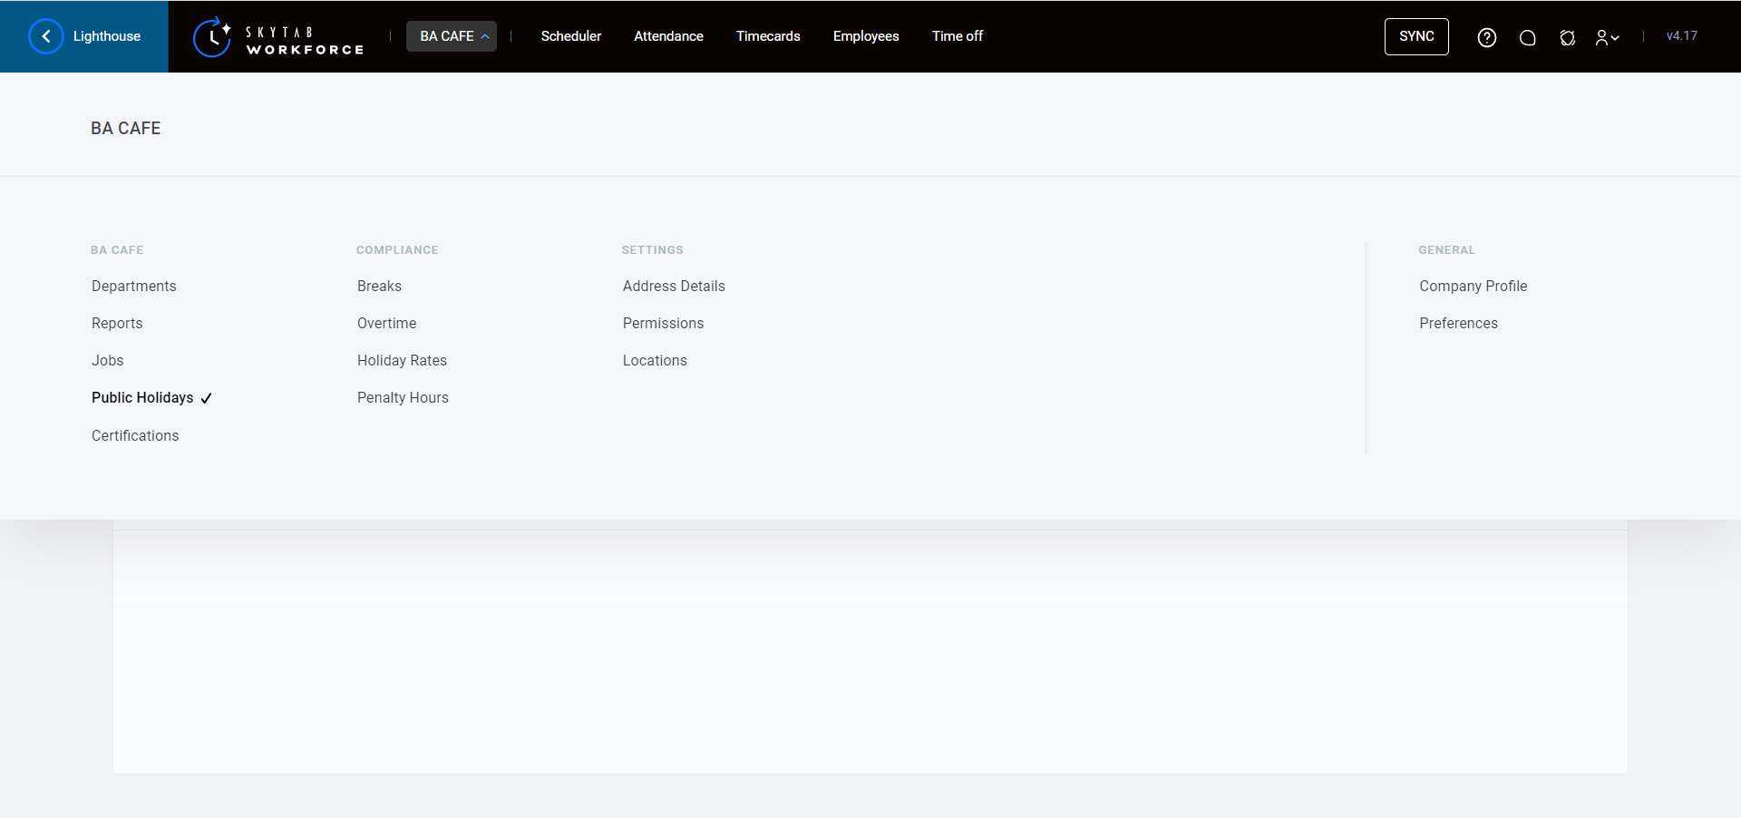
Task: Go to Permissions under Settings
Action: pyautogui.click(x=663, y=323)
